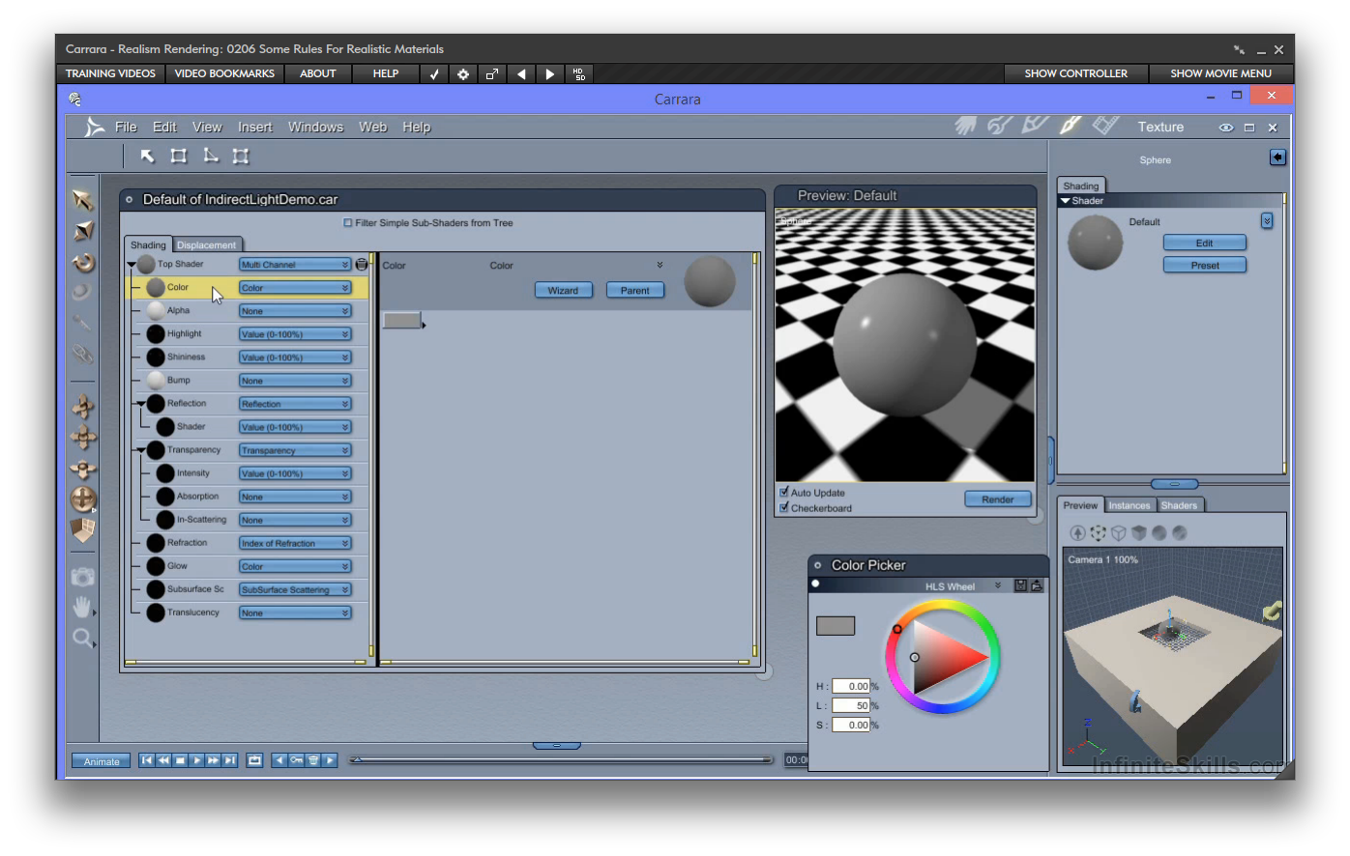The width and height of the screenshot is (1350, 856).
Task: Switch to Displacement tab
Action: click(x=206, y=245)
